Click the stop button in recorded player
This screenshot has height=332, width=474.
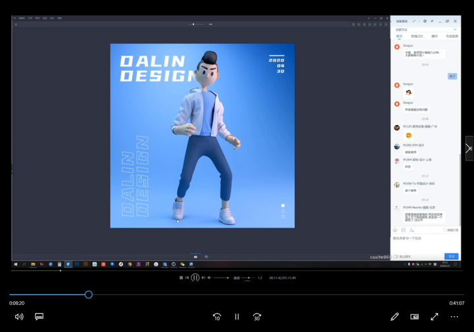coord(181,277)
